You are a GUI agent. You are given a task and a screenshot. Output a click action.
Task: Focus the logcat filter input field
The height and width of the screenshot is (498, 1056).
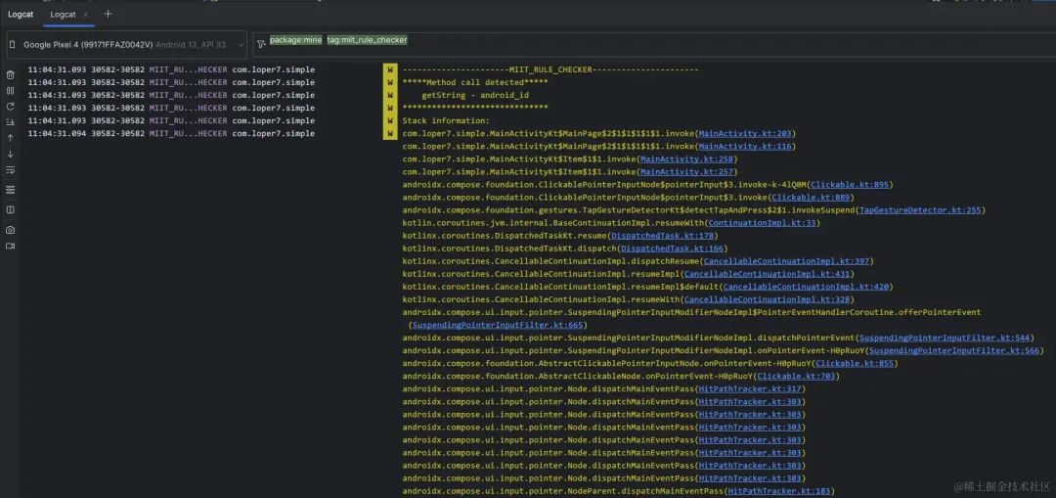(653, 44)
